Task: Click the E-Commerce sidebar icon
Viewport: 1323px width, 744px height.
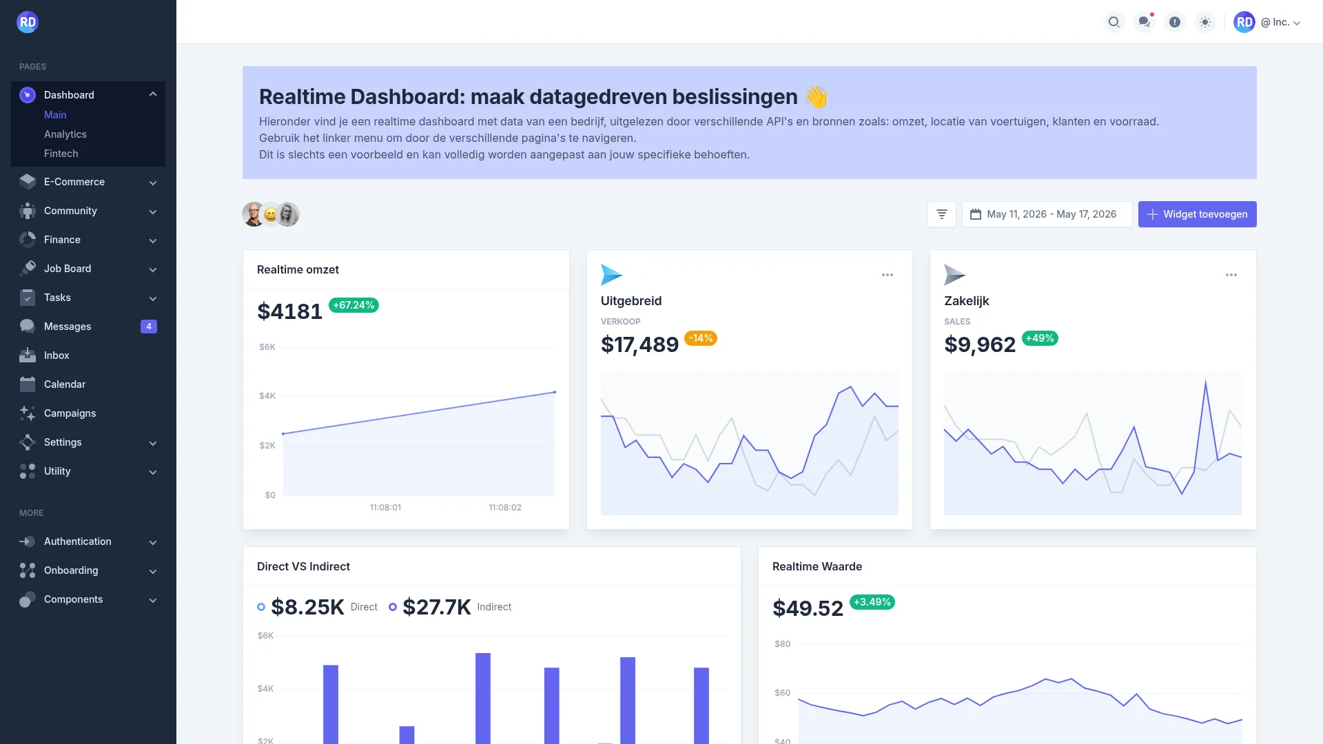Action: [x=28, y=182]
